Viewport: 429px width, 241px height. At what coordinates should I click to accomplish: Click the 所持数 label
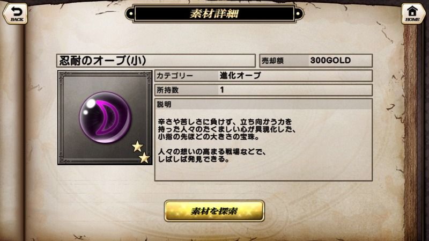coord(168,90)
